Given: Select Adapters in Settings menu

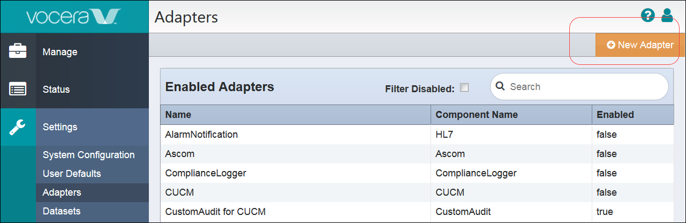Looking at the screenshot, I should tap(62, 192).
